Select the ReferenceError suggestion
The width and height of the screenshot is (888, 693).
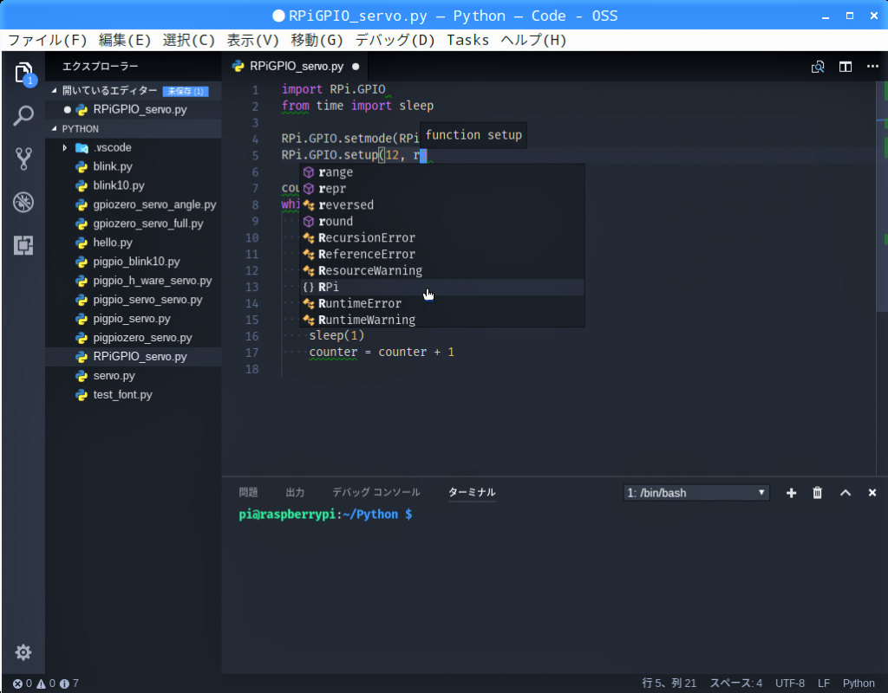tap(441, 254)
